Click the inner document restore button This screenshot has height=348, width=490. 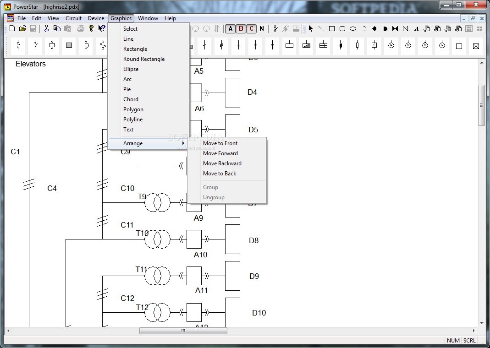pyautogui.click(x=473, y=18)
